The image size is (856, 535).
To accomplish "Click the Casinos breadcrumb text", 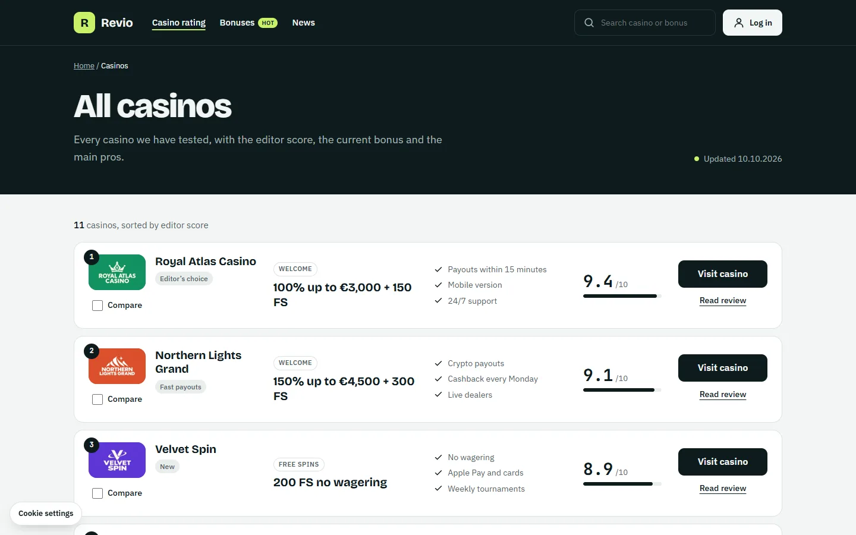I will 115,66.
